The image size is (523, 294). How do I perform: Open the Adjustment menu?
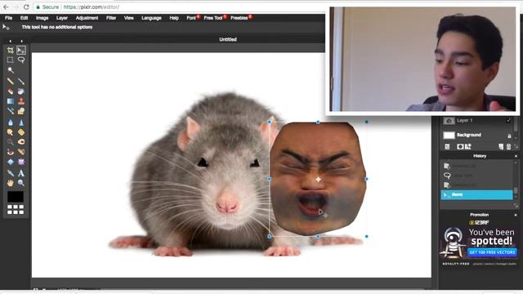[87, 18]
